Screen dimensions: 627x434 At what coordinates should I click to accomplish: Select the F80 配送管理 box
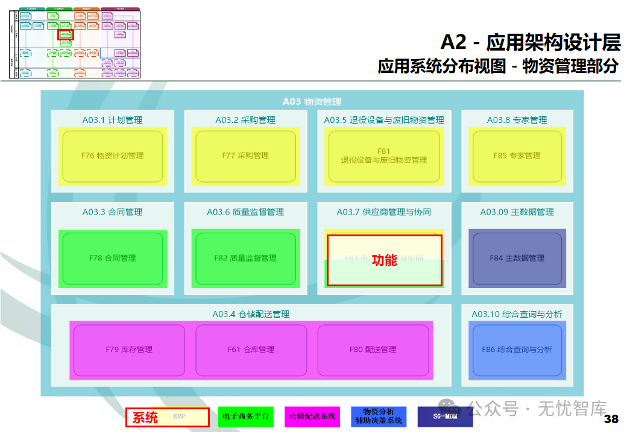(x=373, y=350)
